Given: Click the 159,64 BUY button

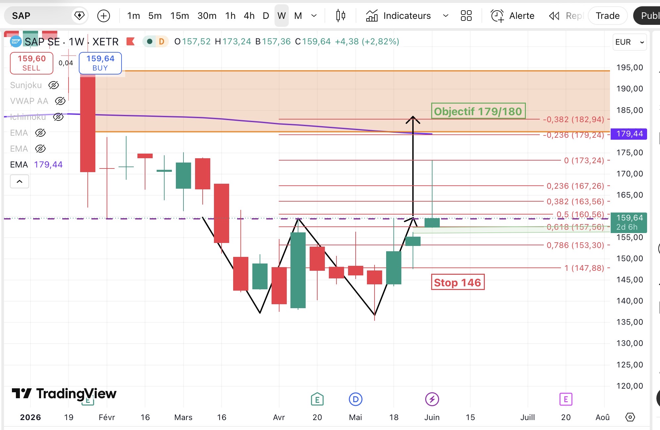Looking at the screenshot, I should pos(100,63).
